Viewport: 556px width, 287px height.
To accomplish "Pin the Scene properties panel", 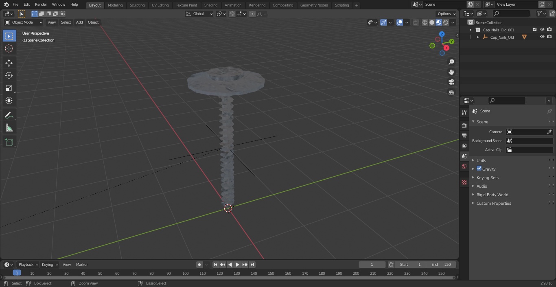I will click(549, 111).
